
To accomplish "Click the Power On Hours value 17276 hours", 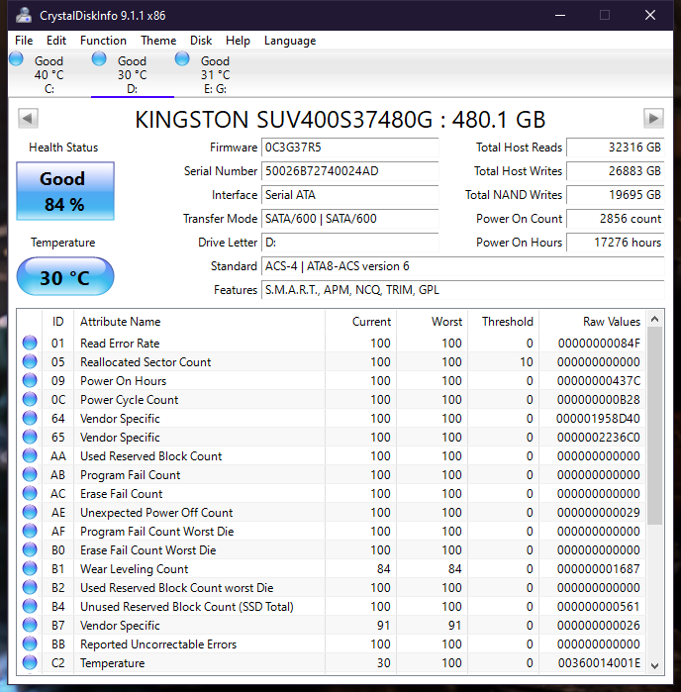I will [x=616, y=243].
